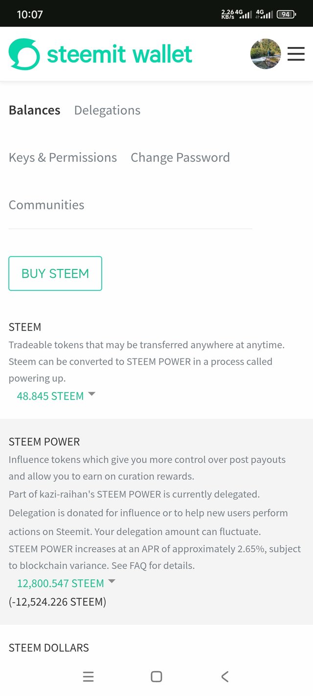Image resolution: width=313 pixels, height=696 pixels.
Task: Open Android recent apps menu
Action: (88, 676)
